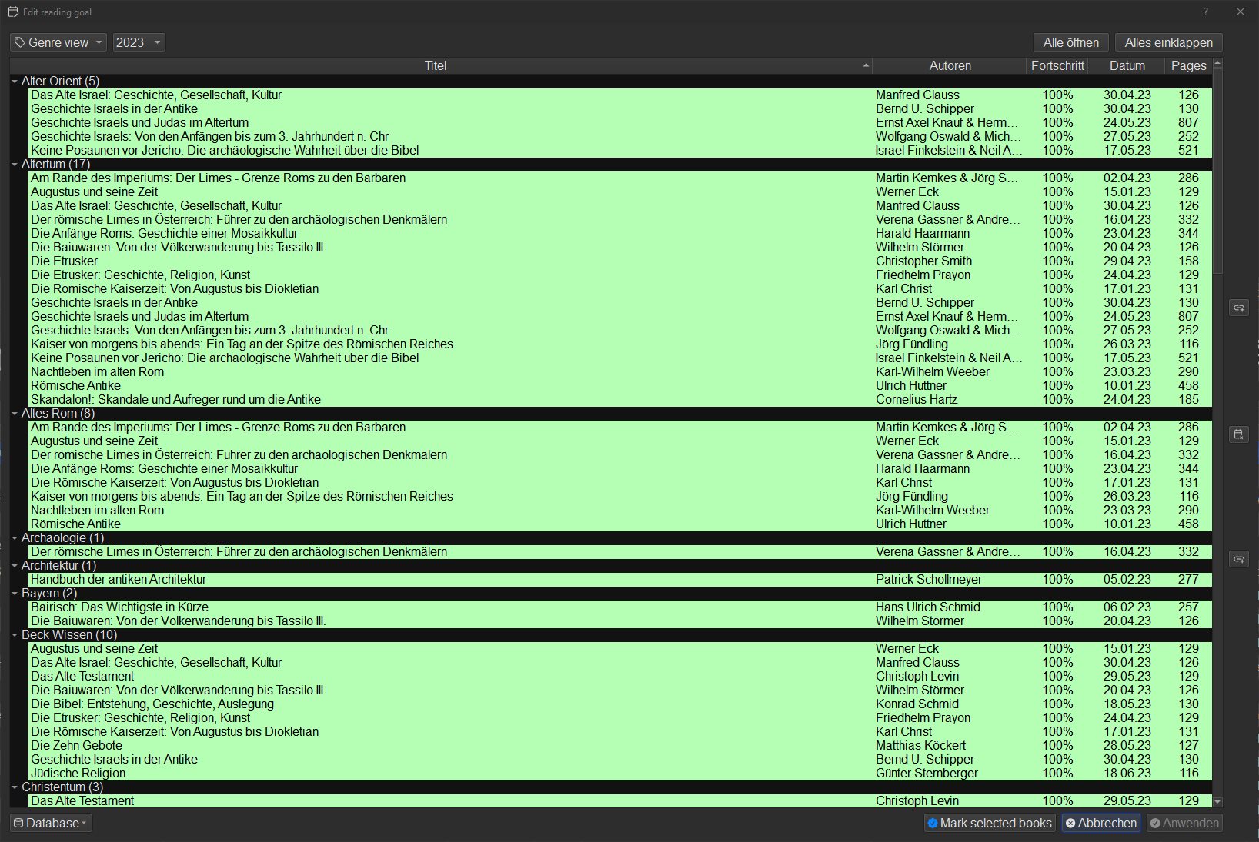Click 100% progress cell for Jüdische Religion
The image size is (1259, 842).
1057,773
